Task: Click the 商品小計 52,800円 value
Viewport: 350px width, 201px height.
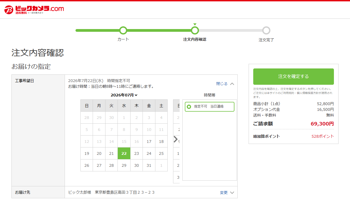Action: pos(325,104)
